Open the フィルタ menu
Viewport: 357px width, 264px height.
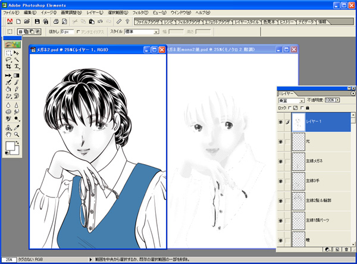pos(140,12)
